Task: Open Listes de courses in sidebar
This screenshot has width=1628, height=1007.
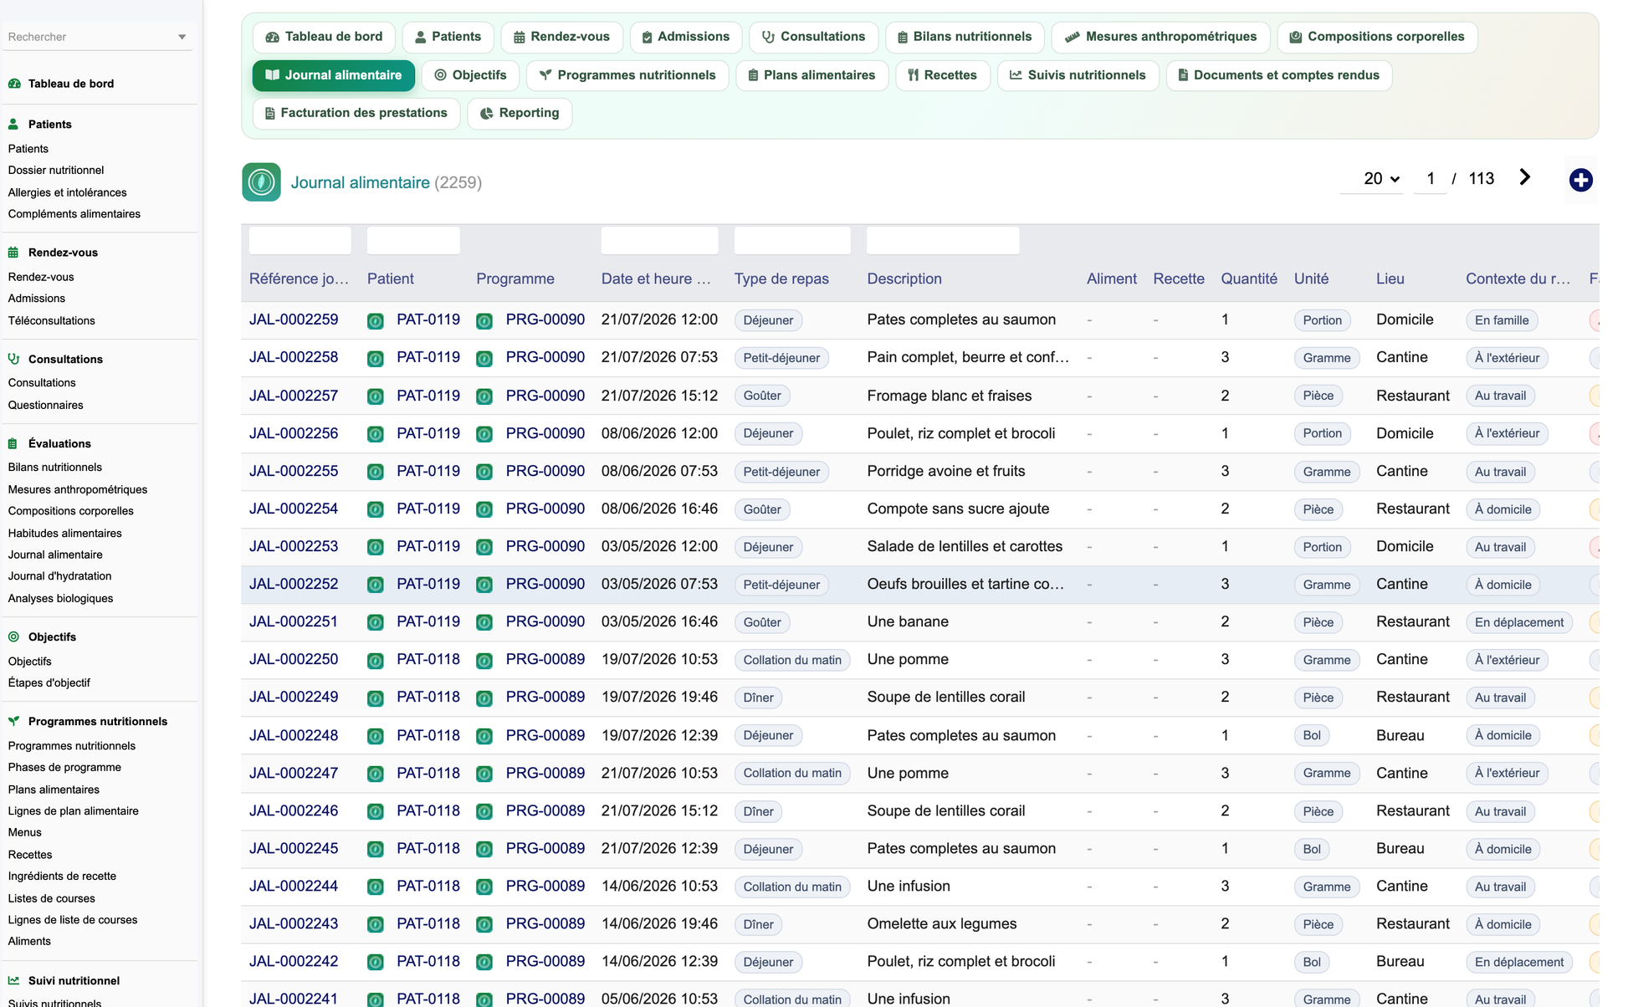Action: [52, 898]
